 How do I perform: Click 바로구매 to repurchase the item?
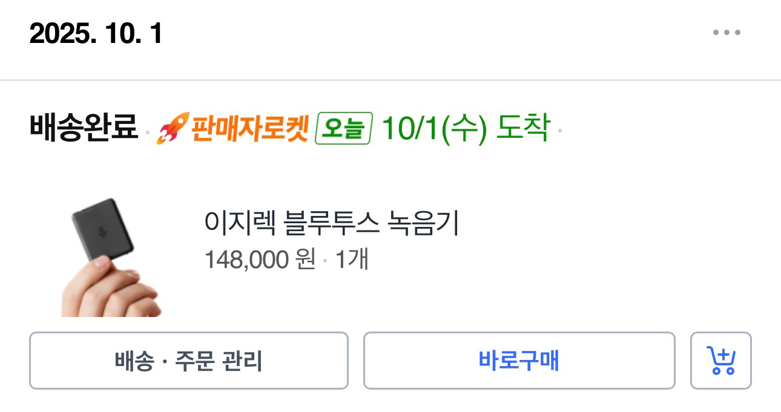pos(519,360)
